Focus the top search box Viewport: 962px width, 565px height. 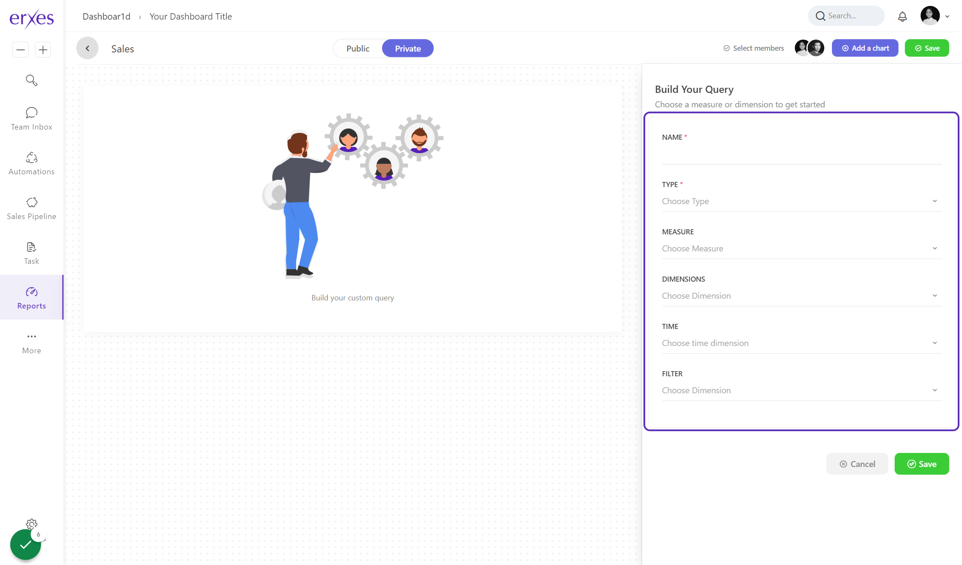click(x=846, y=16)
